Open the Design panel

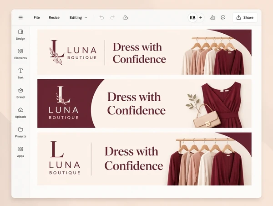20,35
